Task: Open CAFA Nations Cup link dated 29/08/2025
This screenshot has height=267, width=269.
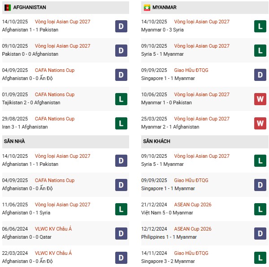Action: 55,119
